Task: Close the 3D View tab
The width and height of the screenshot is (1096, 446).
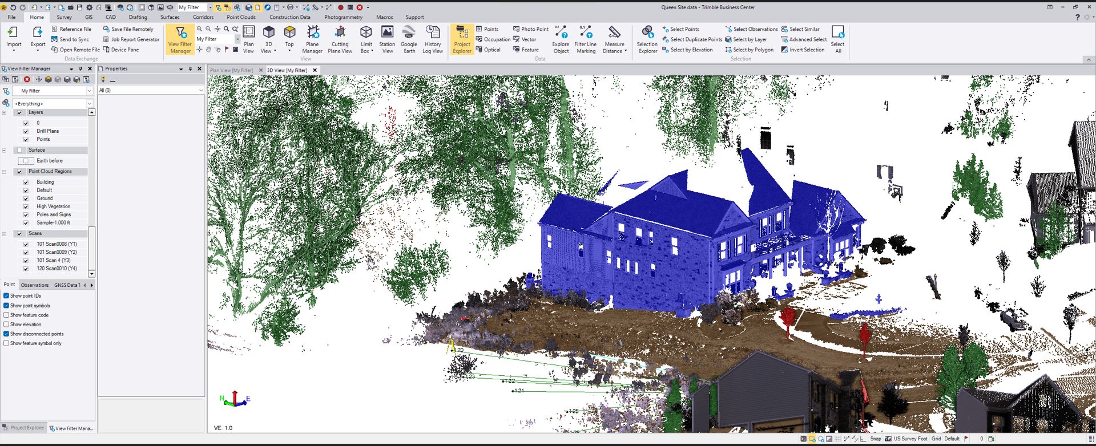Action: click(315, 70)
